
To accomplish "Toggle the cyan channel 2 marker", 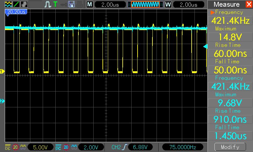I will tap(2, 101).
